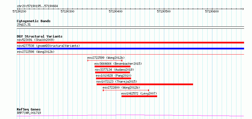Click the nsv3377134 (Audano2019) label
The width and height of the screenshot is (252, 119).
click(114, 70)
